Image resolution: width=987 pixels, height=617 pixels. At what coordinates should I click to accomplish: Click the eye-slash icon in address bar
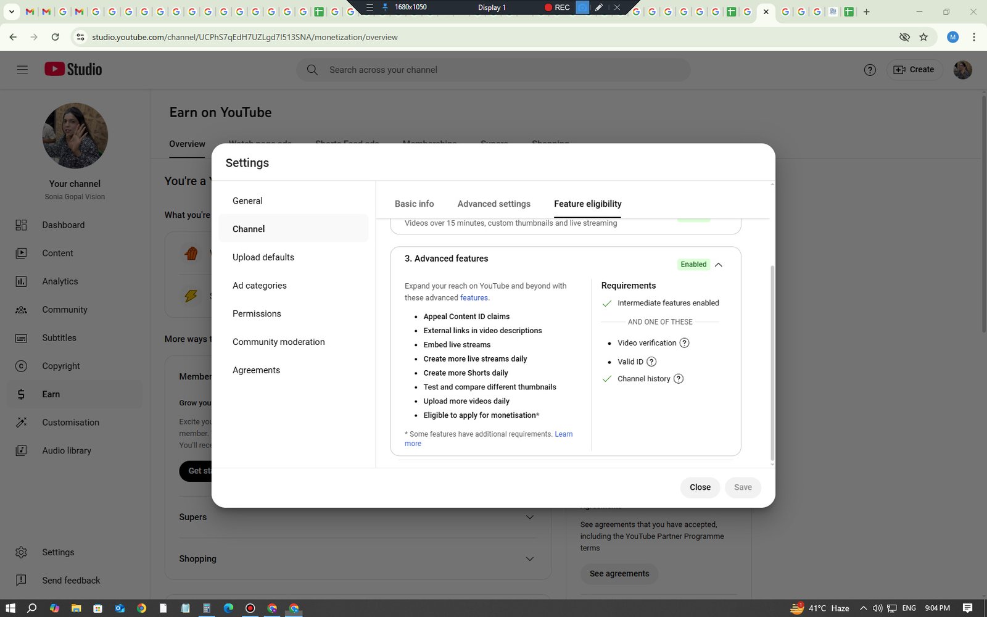coord(904,37)
